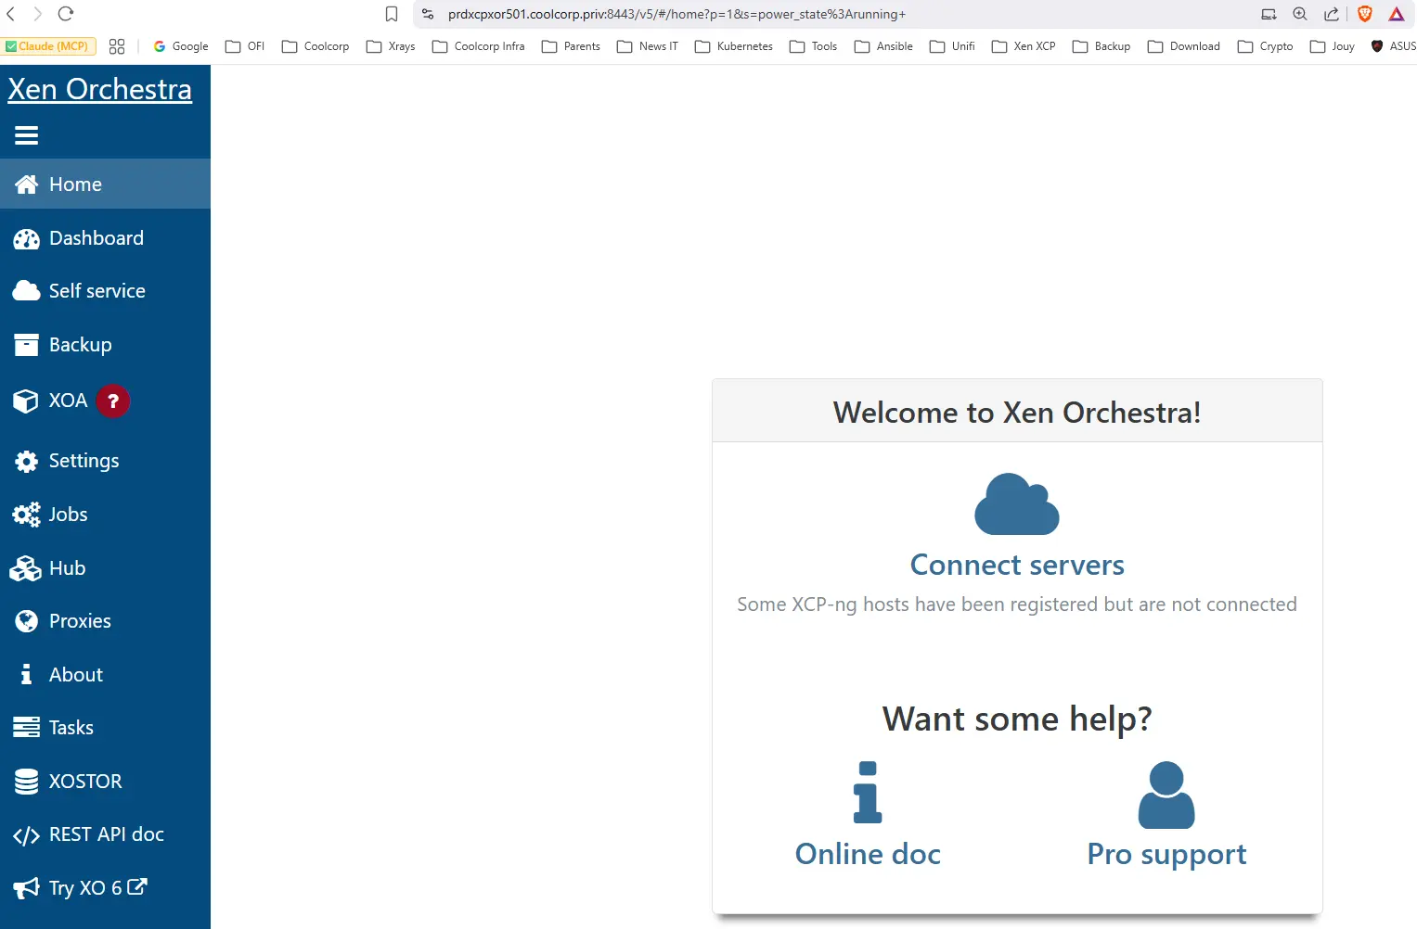Toggle the hamburger sidebar collapse icon

[x=27, y=135]
